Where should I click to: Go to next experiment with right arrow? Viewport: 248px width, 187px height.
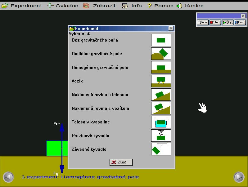(239, 177)
